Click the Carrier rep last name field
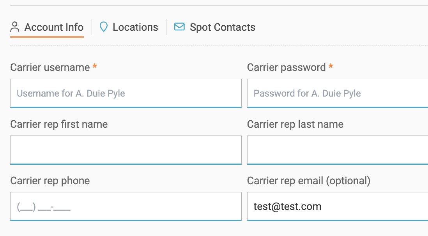This screenshot has height=236, width=428. pyautogui.click(x=338, y=150)
